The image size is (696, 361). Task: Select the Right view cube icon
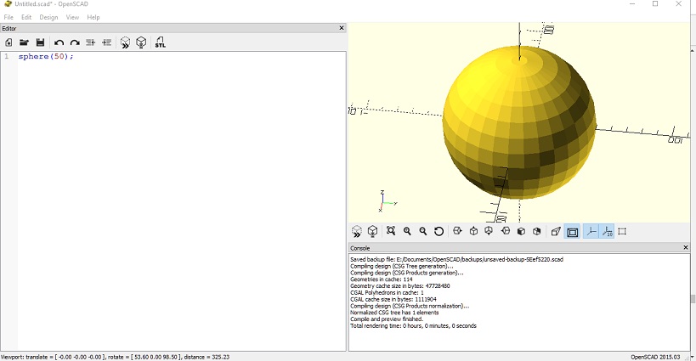click(x=457, y=231)
